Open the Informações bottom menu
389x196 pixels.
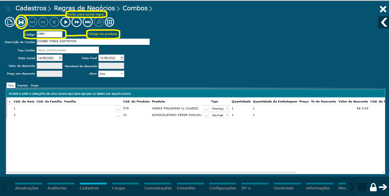318,188
